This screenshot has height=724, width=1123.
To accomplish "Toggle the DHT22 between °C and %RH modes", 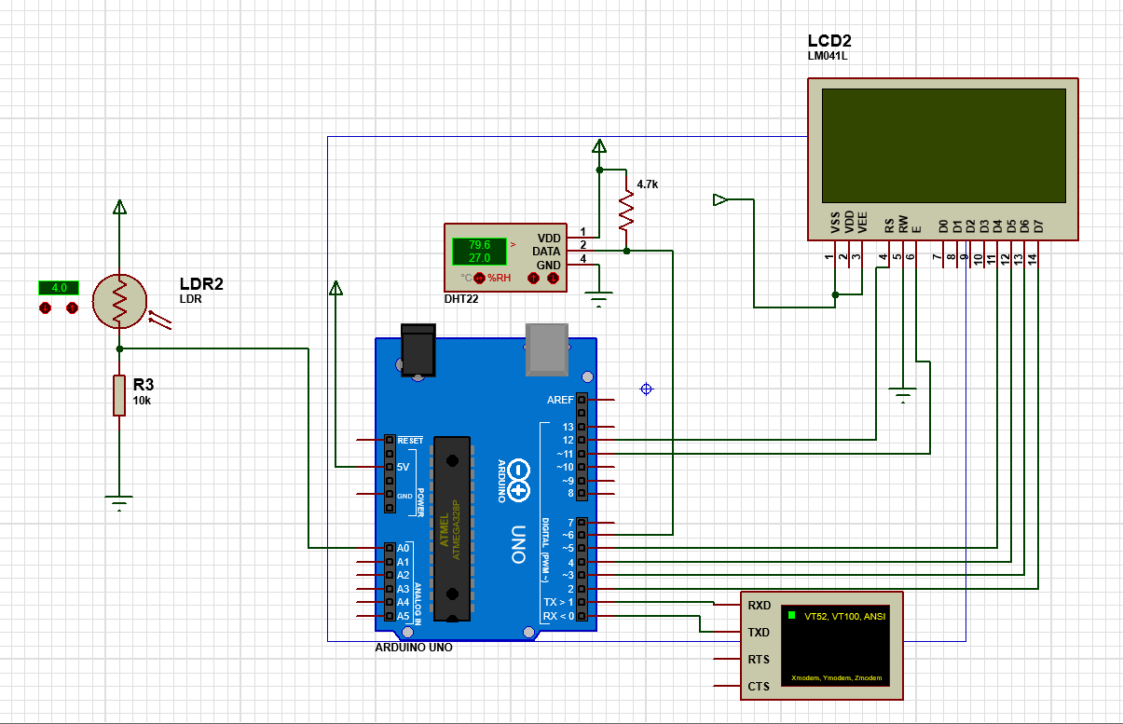I will (x=480, y=278).
